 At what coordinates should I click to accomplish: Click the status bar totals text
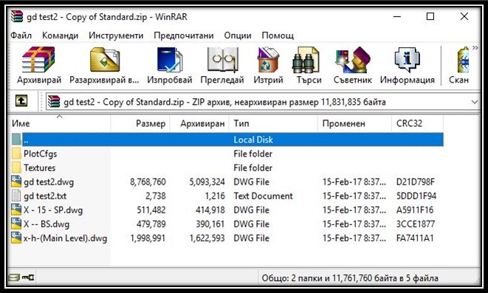350,278
